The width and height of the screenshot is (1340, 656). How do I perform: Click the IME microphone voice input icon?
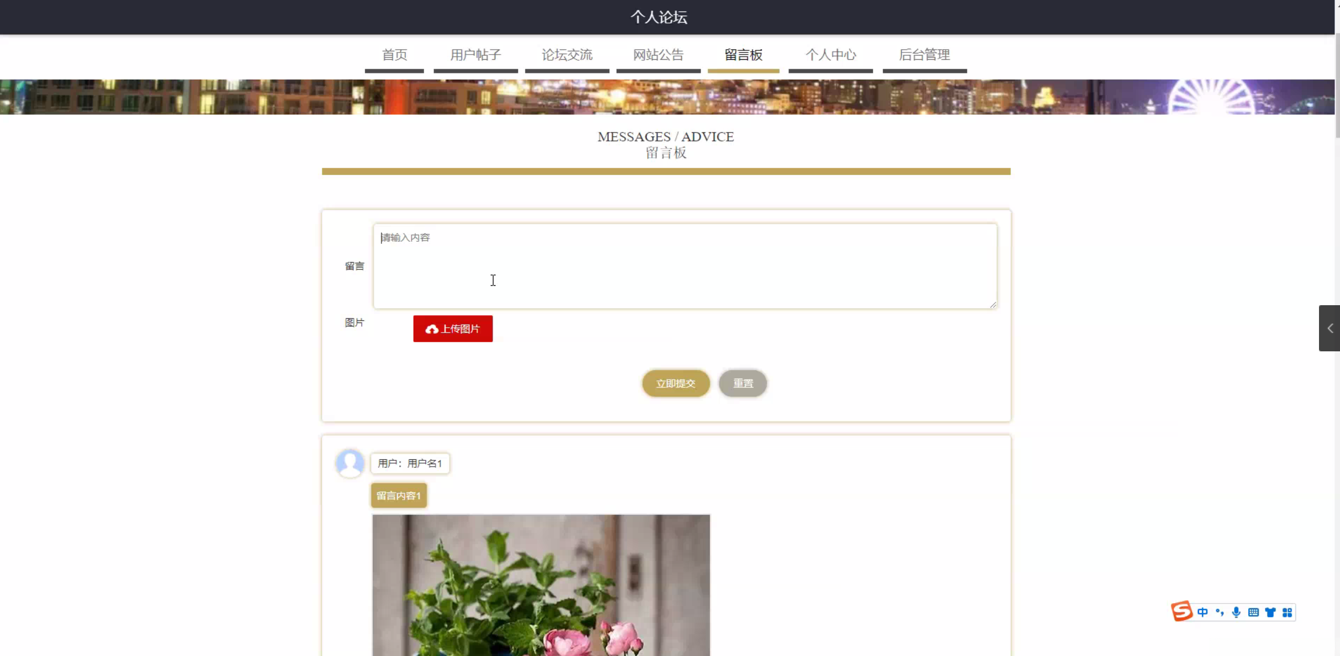click(1236, 612)
